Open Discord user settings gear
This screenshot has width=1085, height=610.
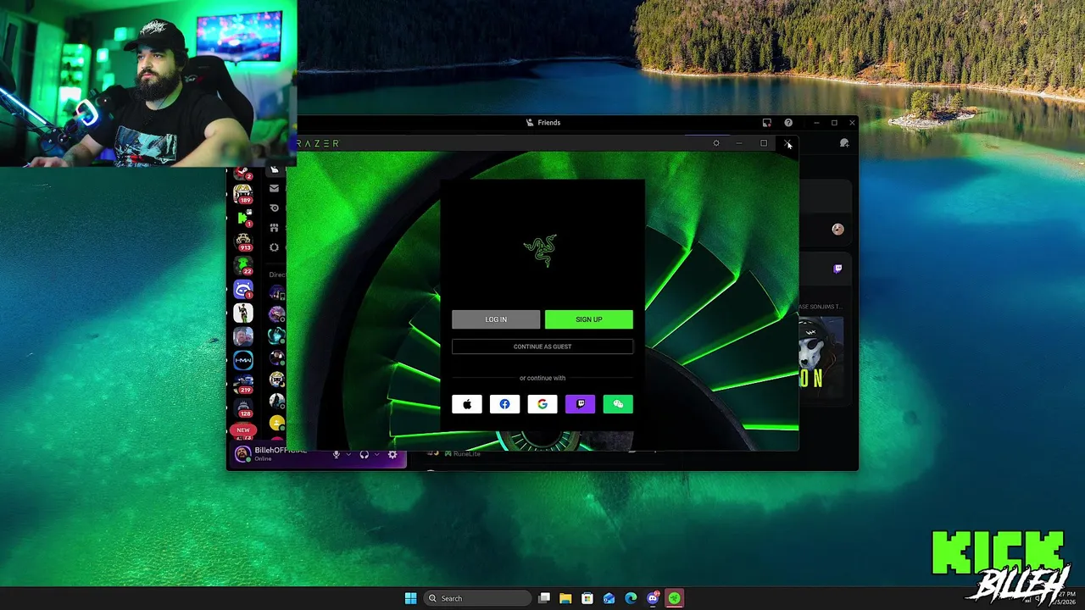tap(392, 455)
